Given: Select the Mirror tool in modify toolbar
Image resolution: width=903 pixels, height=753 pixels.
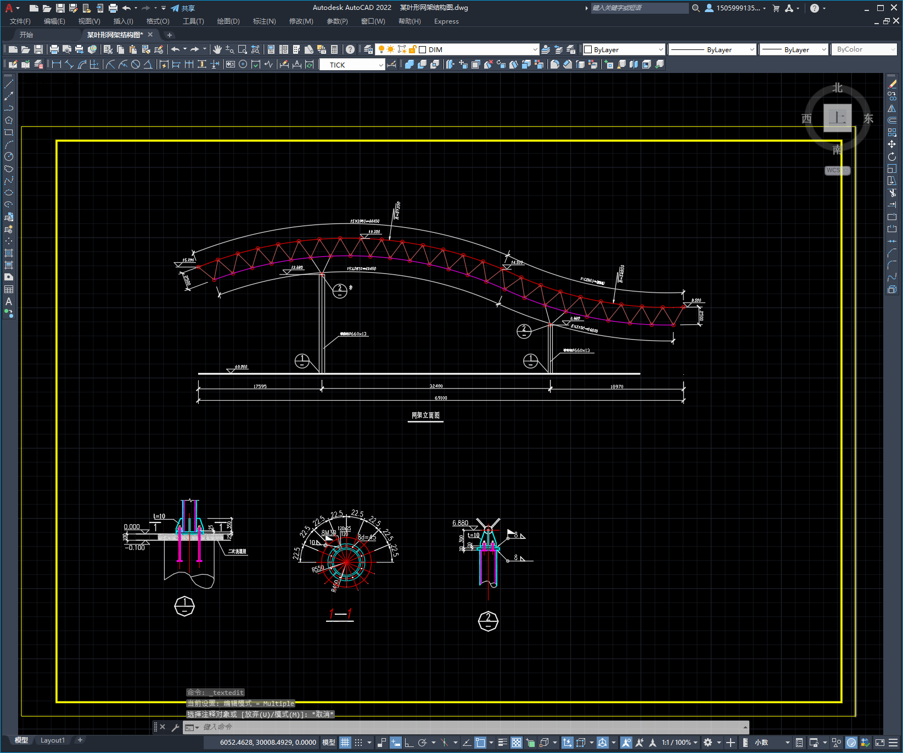Looking at the screenshot, I should coord(892,108).
